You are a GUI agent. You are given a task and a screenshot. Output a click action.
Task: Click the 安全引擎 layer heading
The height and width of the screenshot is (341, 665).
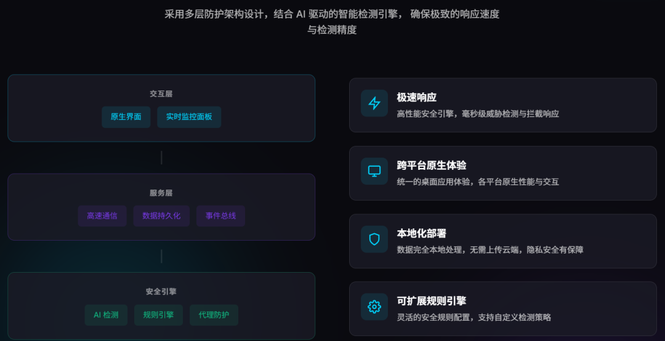161,292
